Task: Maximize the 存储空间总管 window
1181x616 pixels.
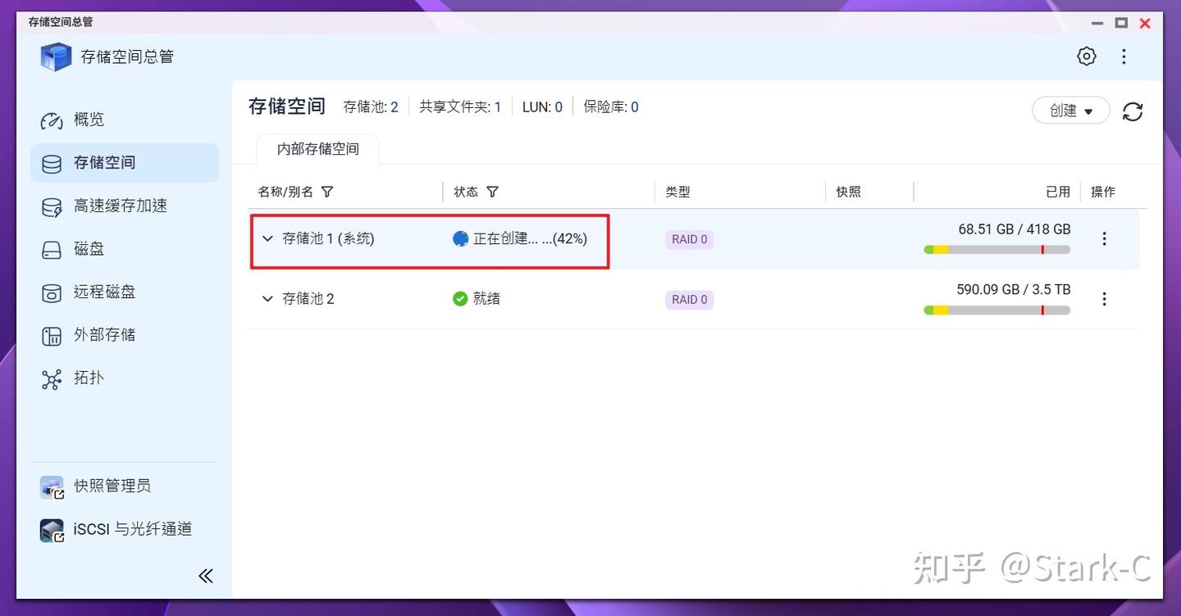Action: pyautogui.click(x=1121, y=23)
